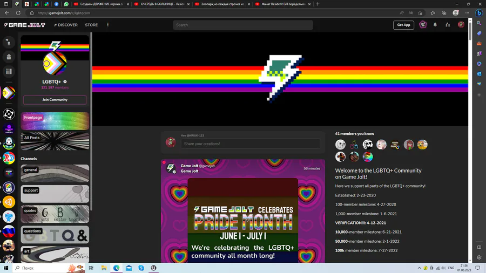Viewport: 486px width, 273px height.
Task: Switch to the ОЧЕРЕДЬ В БОЛЬНИЦЕ tab
Action: [x=162, y=4]
